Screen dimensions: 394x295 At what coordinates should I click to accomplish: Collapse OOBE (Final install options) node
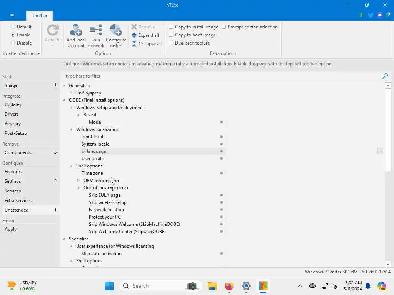(x=64, y=100)
